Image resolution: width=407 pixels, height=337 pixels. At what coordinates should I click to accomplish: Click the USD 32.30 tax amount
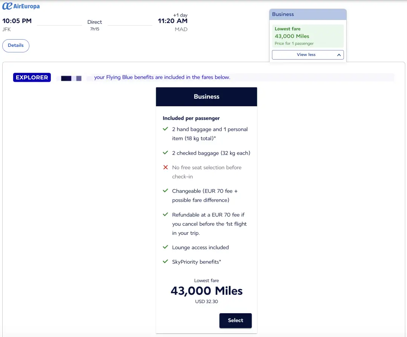pyautogui.click(x=206, y=302)
